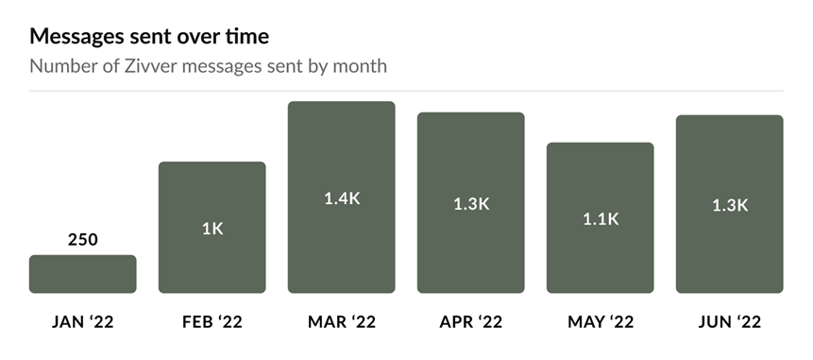The height and width of the screenshot is (360, 813).
Task: Click the JUN '22 axis label
Action: [x=730, y=322]
